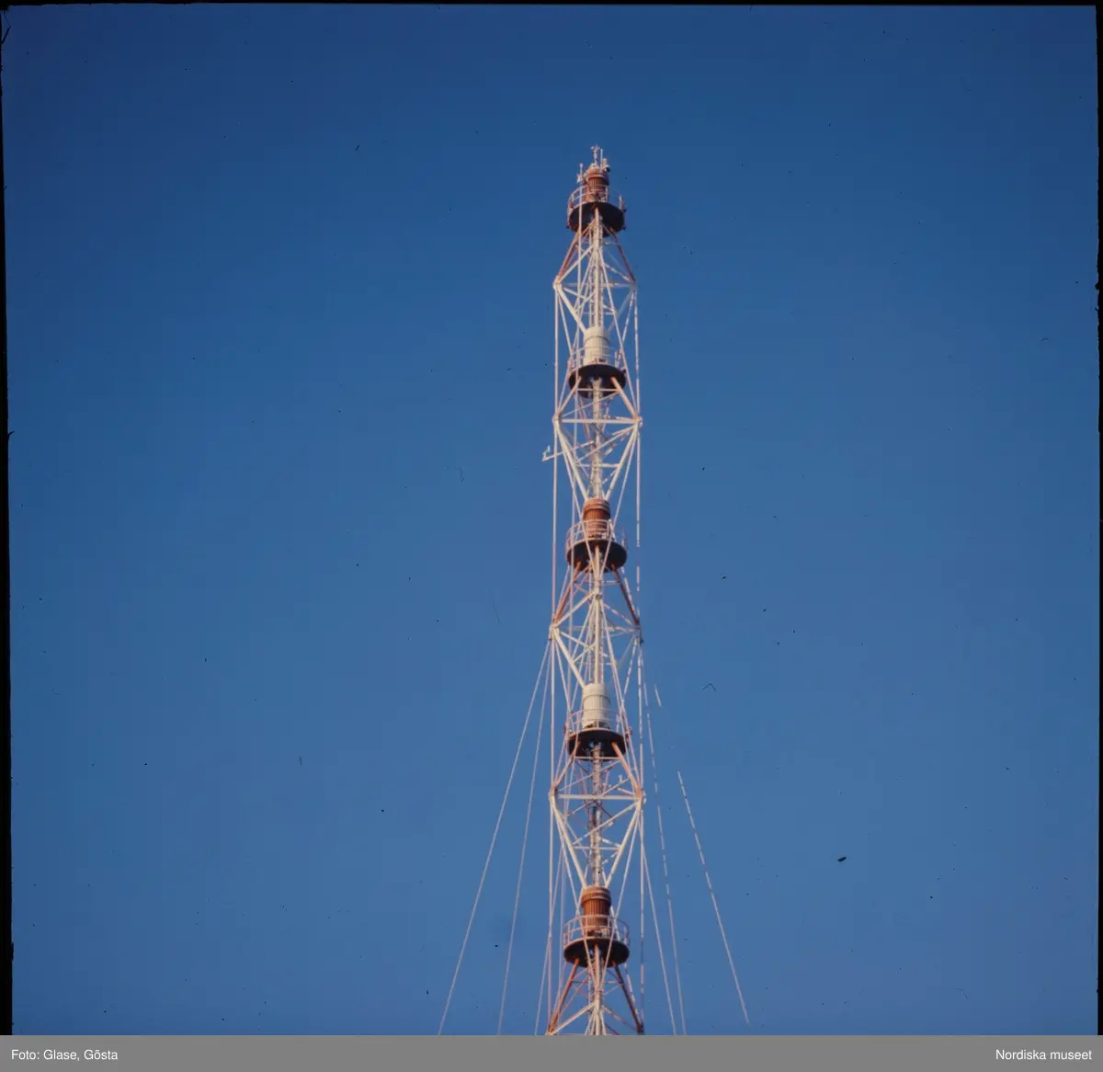
Task: Click the lower white cylinder on mast
Action: point(597,705)
